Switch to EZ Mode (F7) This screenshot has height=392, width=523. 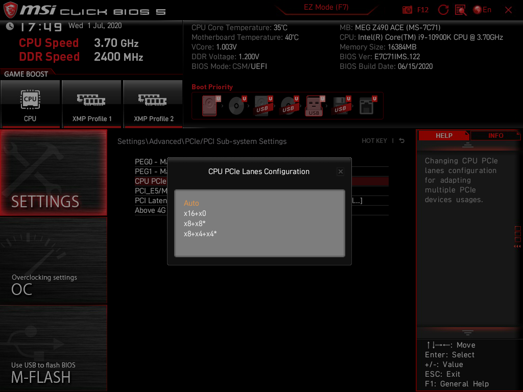(x=325, y=7)
